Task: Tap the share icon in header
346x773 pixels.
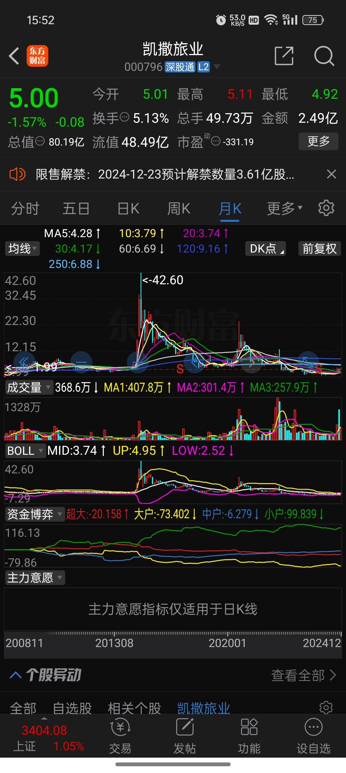Action: (x=284, y=56)
